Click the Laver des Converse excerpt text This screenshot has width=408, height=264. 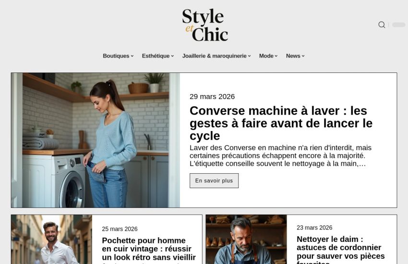click(x=280, y=156)
